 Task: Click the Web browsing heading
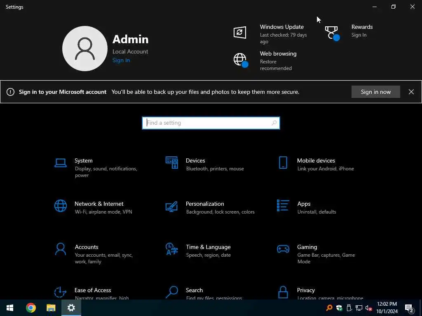pos(278,53)
